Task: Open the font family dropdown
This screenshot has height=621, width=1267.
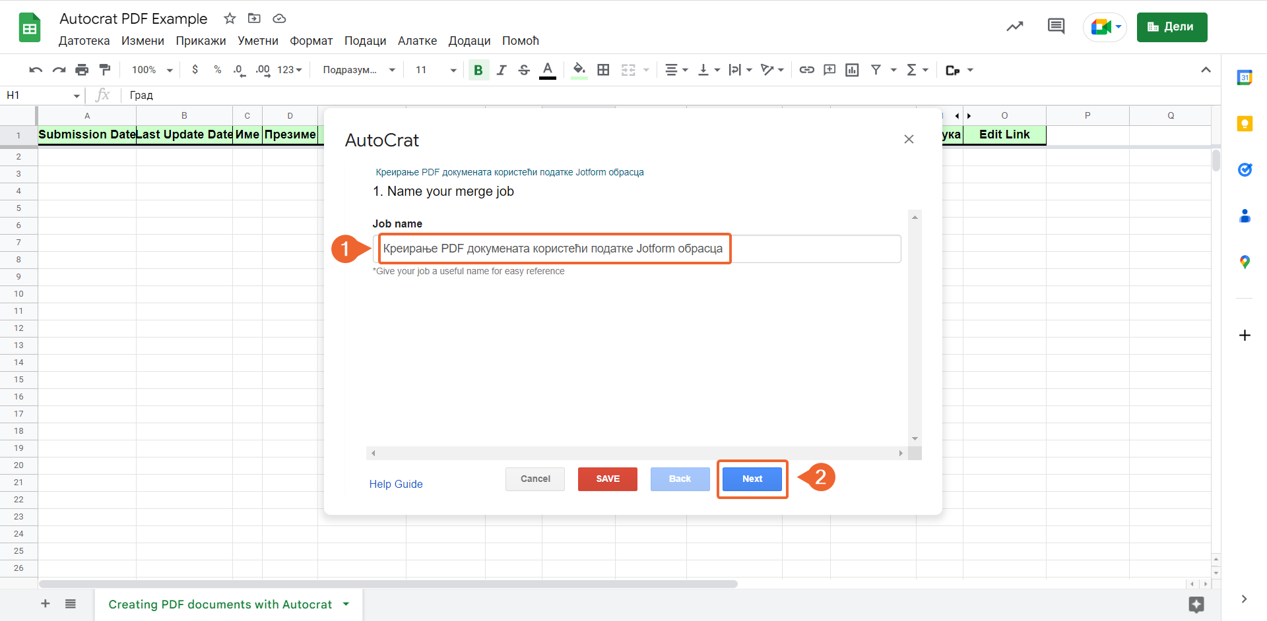Action: (358, 70)
